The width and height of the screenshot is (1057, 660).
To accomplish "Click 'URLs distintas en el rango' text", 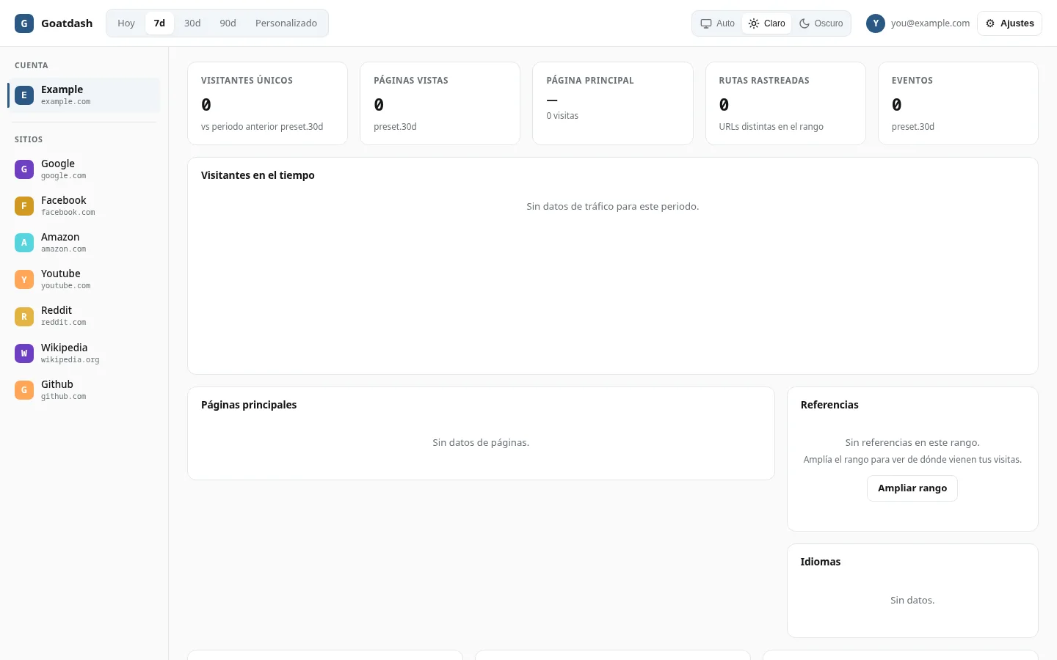I will pos(771,127).
